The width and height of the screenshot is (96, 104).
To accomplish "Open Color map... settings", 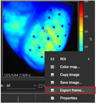I will click(x=70, y=67).
